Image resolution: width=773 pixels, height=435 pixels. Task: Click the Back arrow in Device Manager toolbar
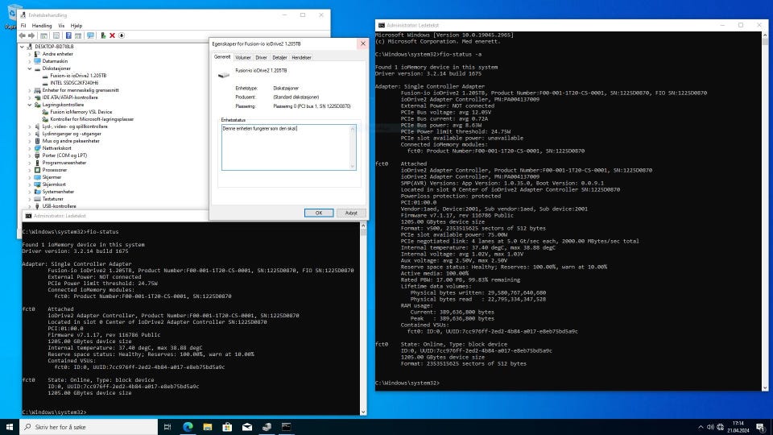[x=23, y=35]
